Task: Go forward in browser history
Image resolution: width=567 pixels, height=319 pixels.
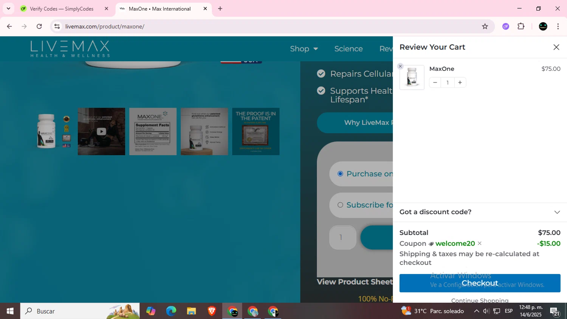Action: (24, 26)
